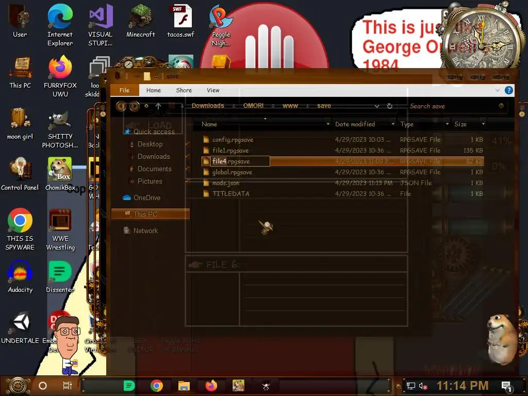Image resolution: width=528 pixels, height=396 pixels.
Task: Switch to the Home ribbon tab
Action: (154, 90)
